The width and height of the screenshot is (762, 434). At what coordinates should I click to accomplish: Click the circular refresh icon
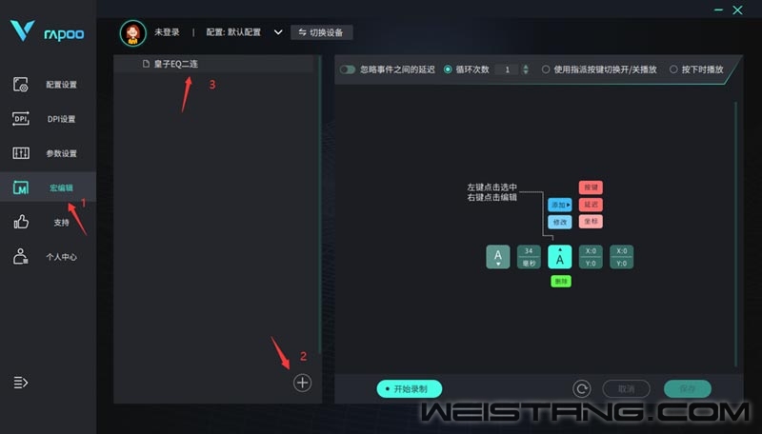(x=582, y=389)
